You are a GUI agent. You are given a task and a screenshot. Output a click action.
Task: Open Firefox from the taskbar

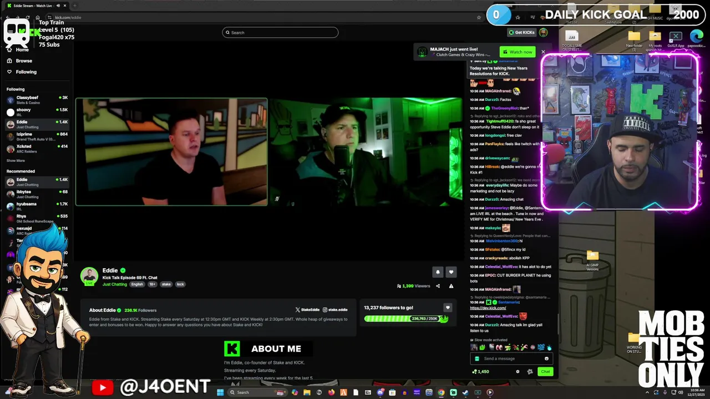click(331, 392)
